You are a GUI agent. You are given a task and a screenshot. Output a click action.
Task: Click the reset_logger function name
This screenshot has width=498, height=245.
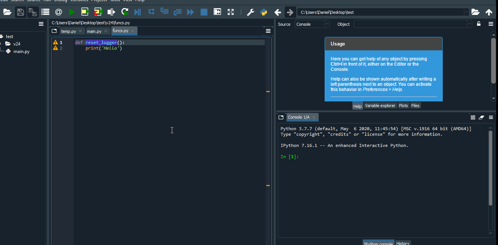[101, 43]
